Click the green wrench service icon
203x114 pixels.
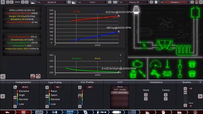155,74
